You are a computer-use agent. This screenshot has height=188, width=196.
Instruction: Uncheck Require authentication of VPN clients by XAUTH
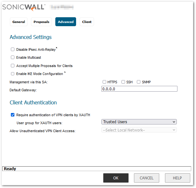pos(13,115)
